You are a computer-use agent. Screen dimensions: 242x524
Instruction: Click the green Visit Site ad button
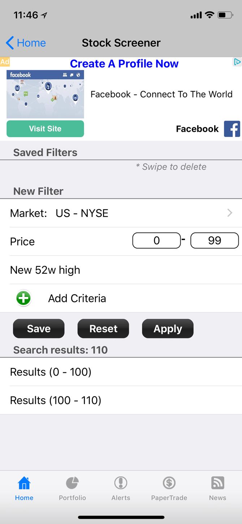point(45,129)
